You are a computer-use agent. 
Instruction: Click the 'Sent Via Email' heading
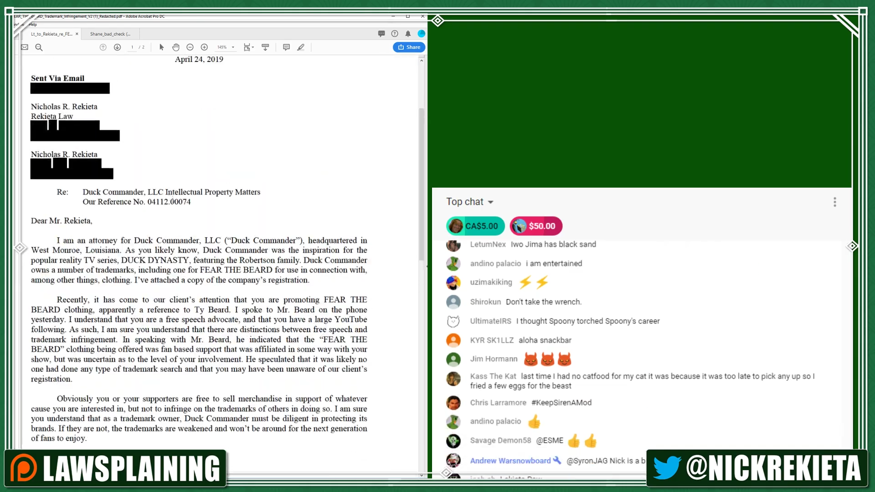(57, 78)
